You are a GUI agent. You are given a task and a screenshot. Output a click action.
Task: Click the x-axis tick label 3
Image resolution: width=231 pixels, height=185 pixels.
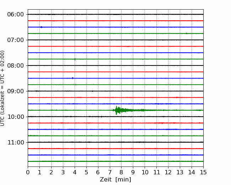63,172
